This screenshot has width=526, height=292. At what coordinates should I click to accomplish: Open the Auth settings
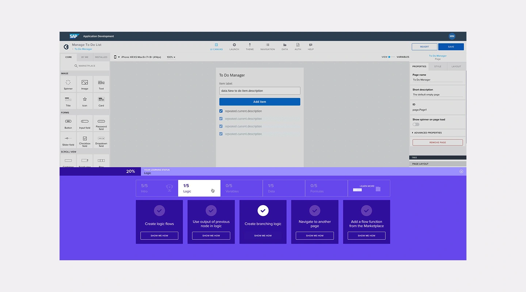298,47
